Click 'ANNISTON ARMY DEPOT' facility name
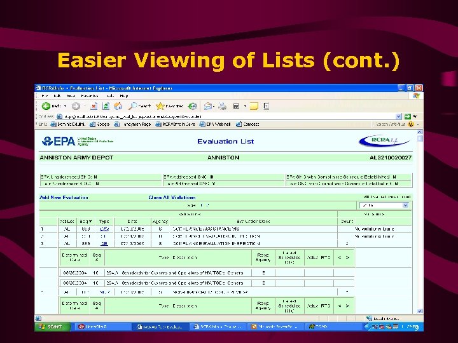The width and height of the screenshot is (458, 343). 76,158
